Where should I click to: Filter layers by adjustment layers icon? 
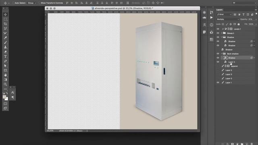click(x=239, y=14)
